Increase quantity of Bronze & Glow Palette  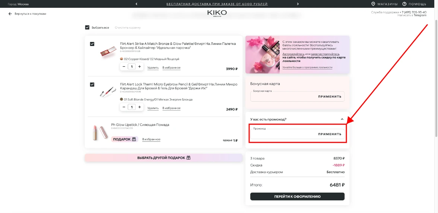point(140,66)
